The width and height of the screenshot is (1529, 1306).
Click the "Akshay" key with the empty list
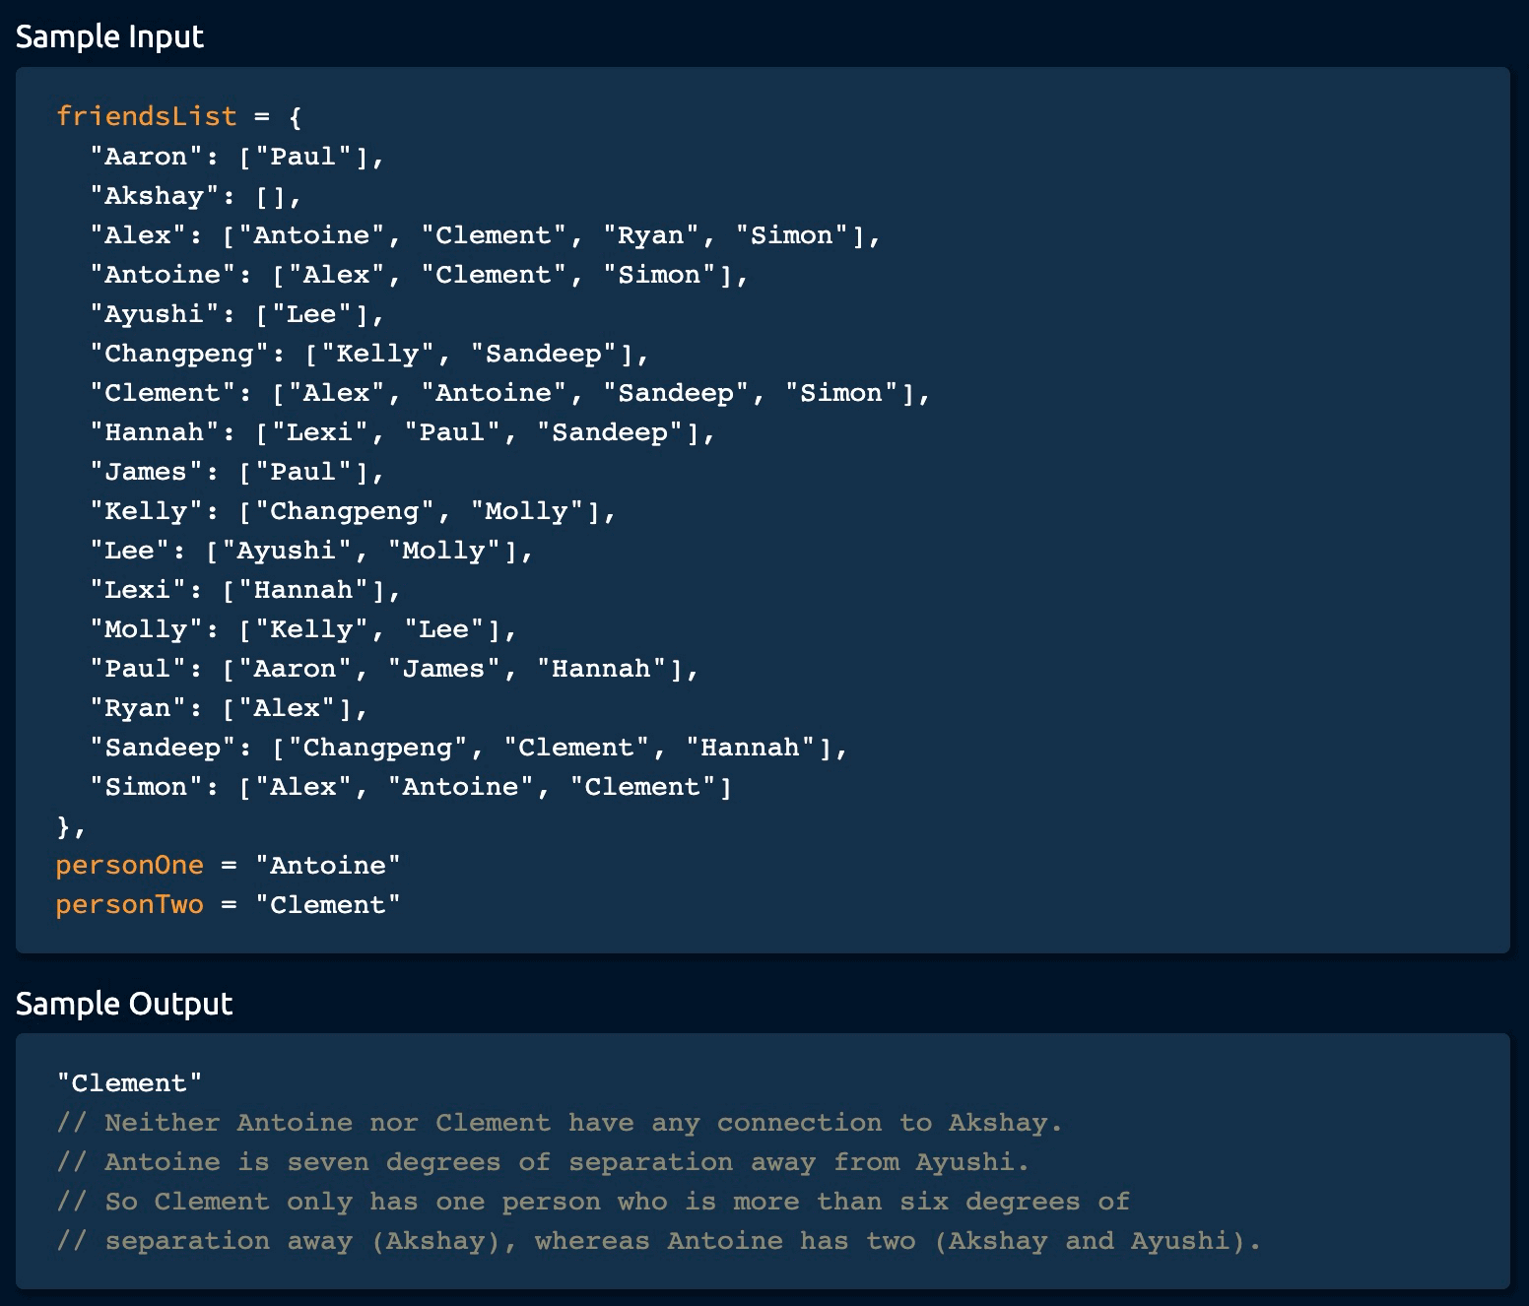pyautogui.click(x=146, y=195)
